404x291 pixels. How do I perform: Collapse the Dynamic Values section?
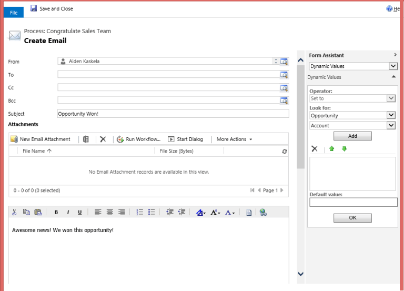(393, 76)
